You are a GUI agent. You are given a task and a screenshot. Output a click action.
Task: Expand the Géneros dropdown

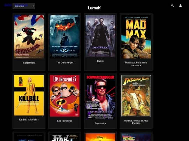coord(24,6)
